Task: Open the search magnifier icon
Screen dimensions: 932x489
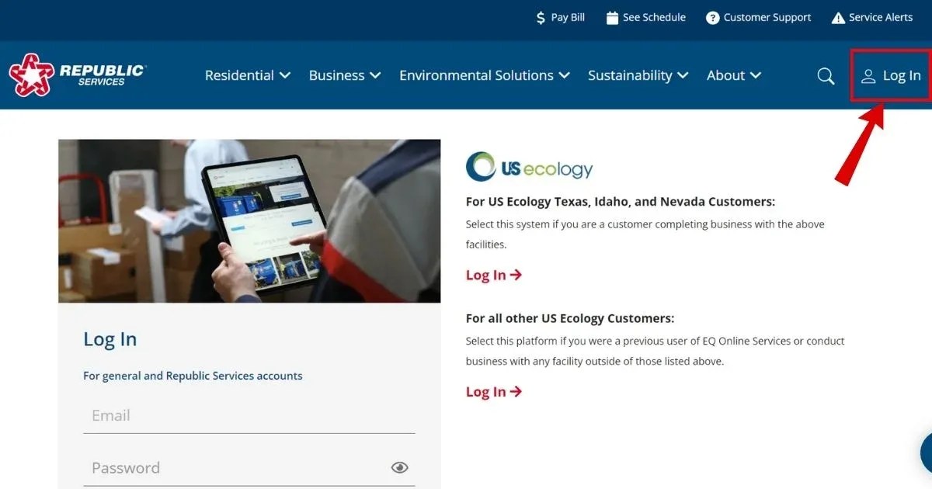Action: pyautogui.click(x=826, y=75)
